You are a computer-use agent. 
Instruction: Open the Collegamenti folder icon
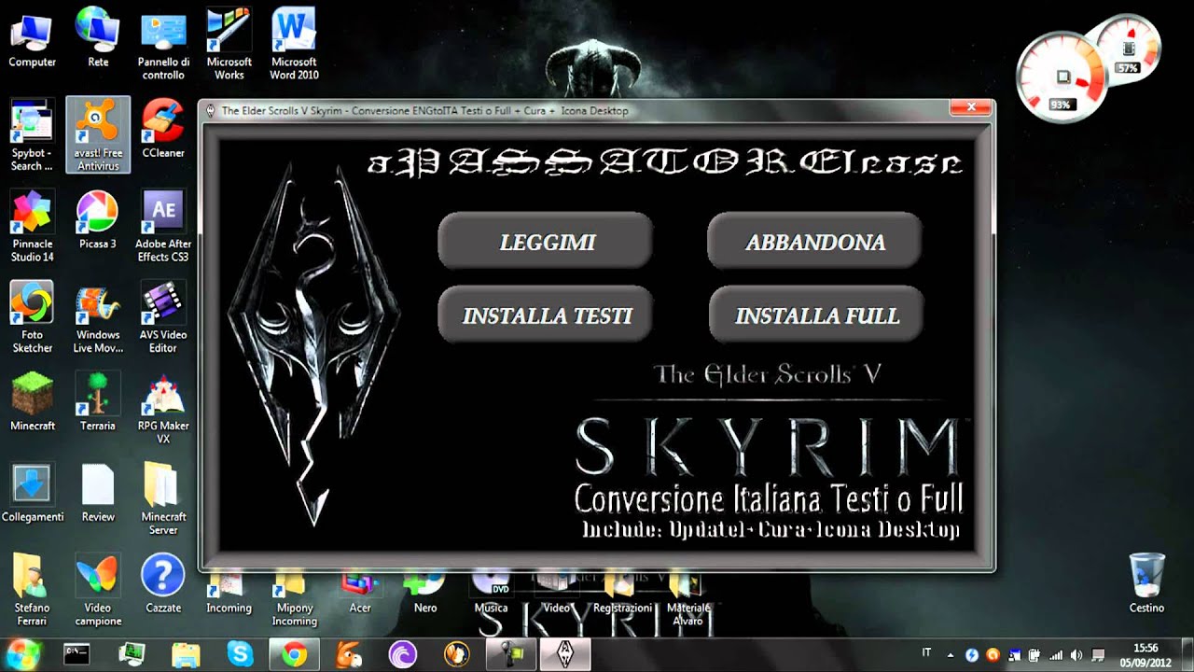(x=33, y=494)
